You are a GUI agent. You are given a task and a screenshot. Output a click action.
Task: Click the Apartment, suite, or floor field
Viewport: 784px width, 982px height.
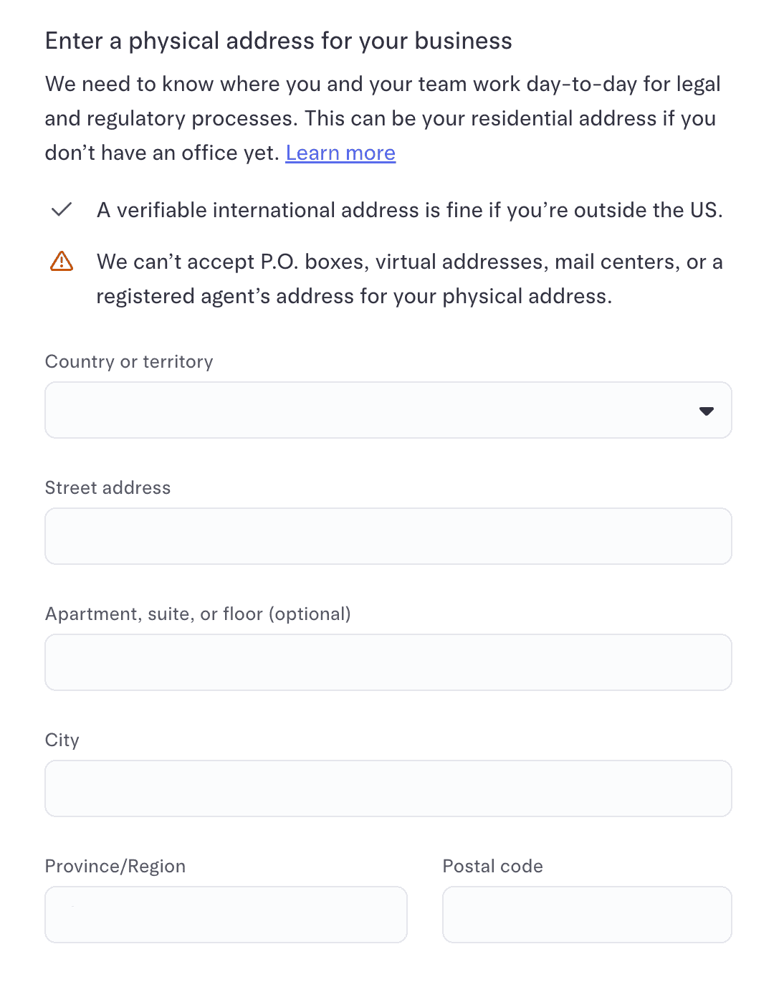tap(388, 662)
